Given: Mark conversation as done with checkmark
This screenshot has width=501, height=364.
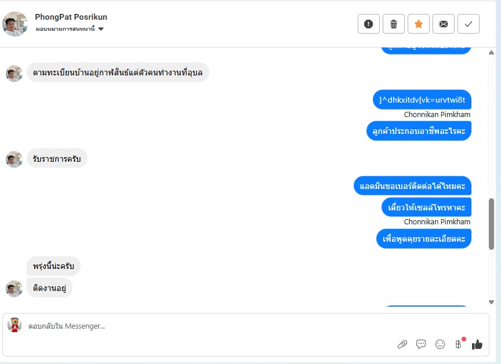Looking at the screenshot, I should (469, 24).
